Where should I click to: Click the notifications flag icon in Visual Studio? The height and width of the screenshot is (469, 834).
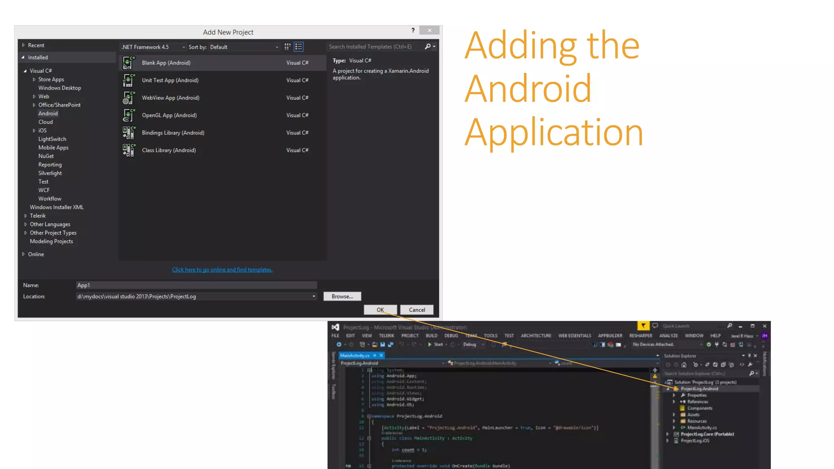(643, 326)
